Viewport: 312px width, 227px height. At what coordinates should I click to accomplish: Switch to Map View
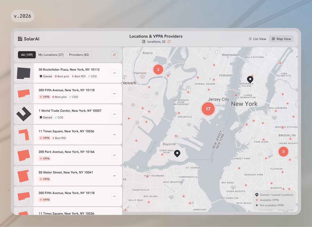click(281, 39)
